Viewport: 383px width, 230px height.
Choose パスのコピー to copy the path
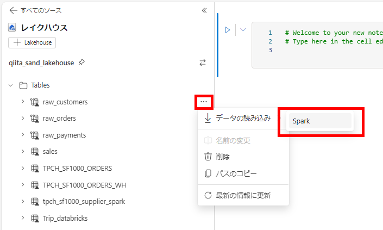(243, 173)
